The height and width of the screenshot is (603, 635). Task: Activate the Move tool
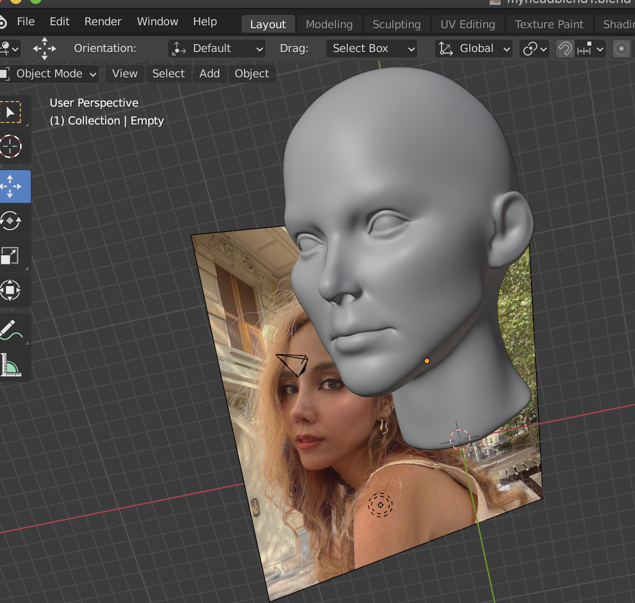coord(11,186)
